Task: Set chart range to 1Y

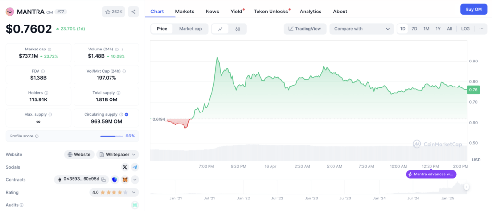Action: point(438,29)
